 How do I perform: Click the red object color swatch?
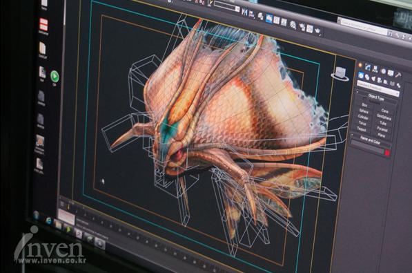click(x=387, y=153)
